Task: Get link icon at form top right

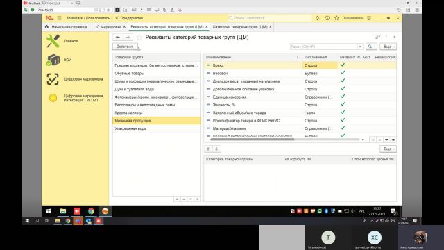Action: pyautogui.click(x=377, y=37)
